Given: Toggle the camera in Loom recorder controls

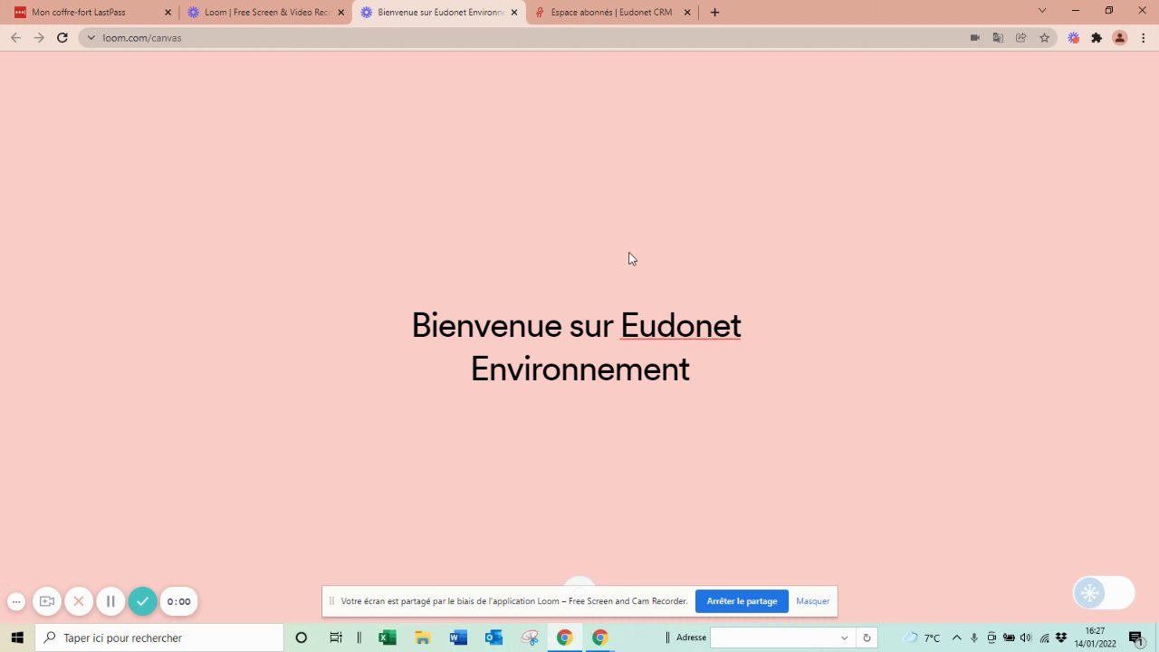Looking at the screenshot, I should (47, 601).
